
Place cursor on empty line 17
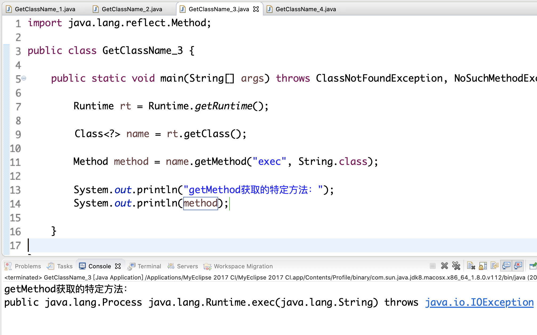[282, 245]
